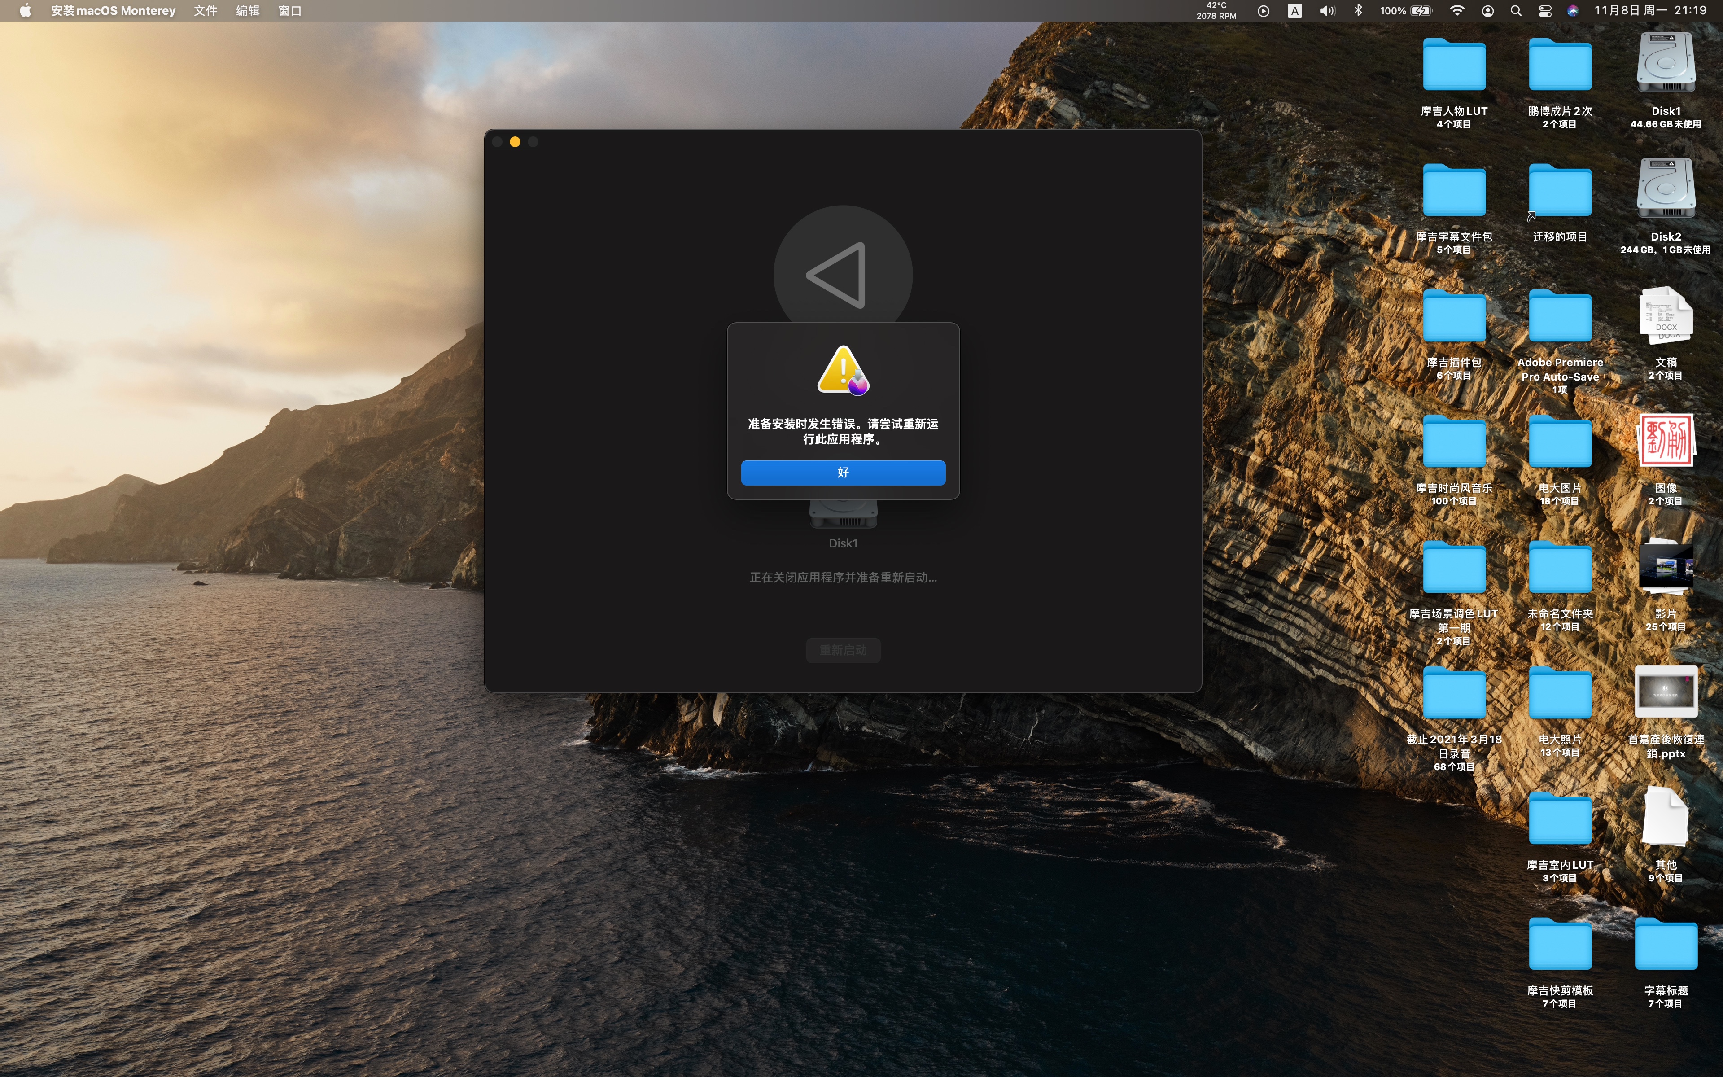
Task: Click the date and time display
Action: [x=1650, y=11]
